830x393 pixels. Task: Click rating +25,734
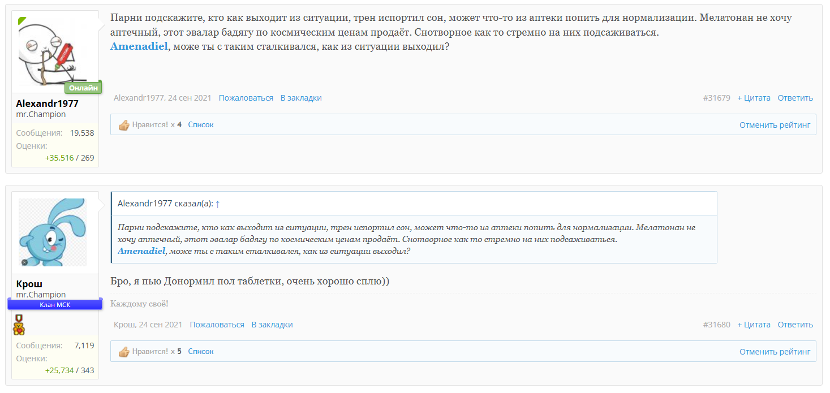pyautogui.click(x=59, y=370)
